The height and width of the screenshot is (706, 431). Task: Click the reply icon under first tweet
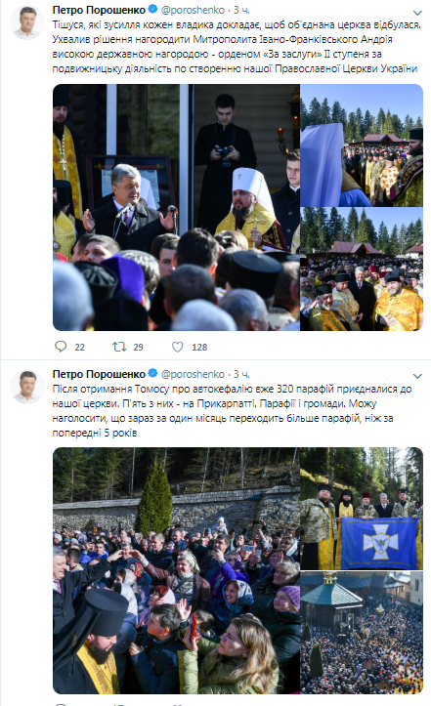point(61,347)
